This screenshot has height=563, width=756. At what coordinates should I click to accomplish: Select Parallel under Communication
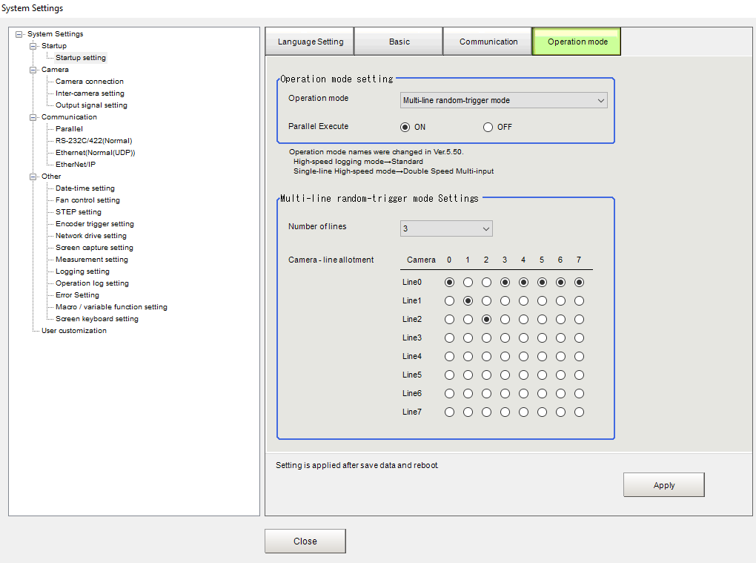click(69, 129)
